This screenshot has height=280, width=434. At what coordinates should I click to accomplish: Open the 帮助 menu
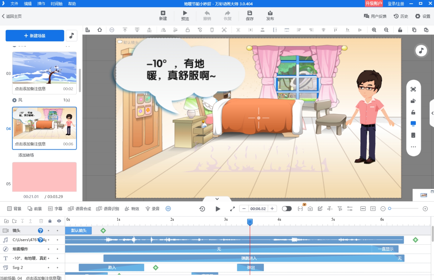[72, 4]
